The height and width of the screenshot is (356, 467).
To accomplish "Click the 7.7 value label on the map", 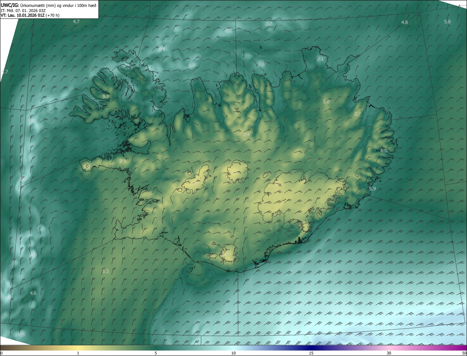I will [x=269, y=24].
